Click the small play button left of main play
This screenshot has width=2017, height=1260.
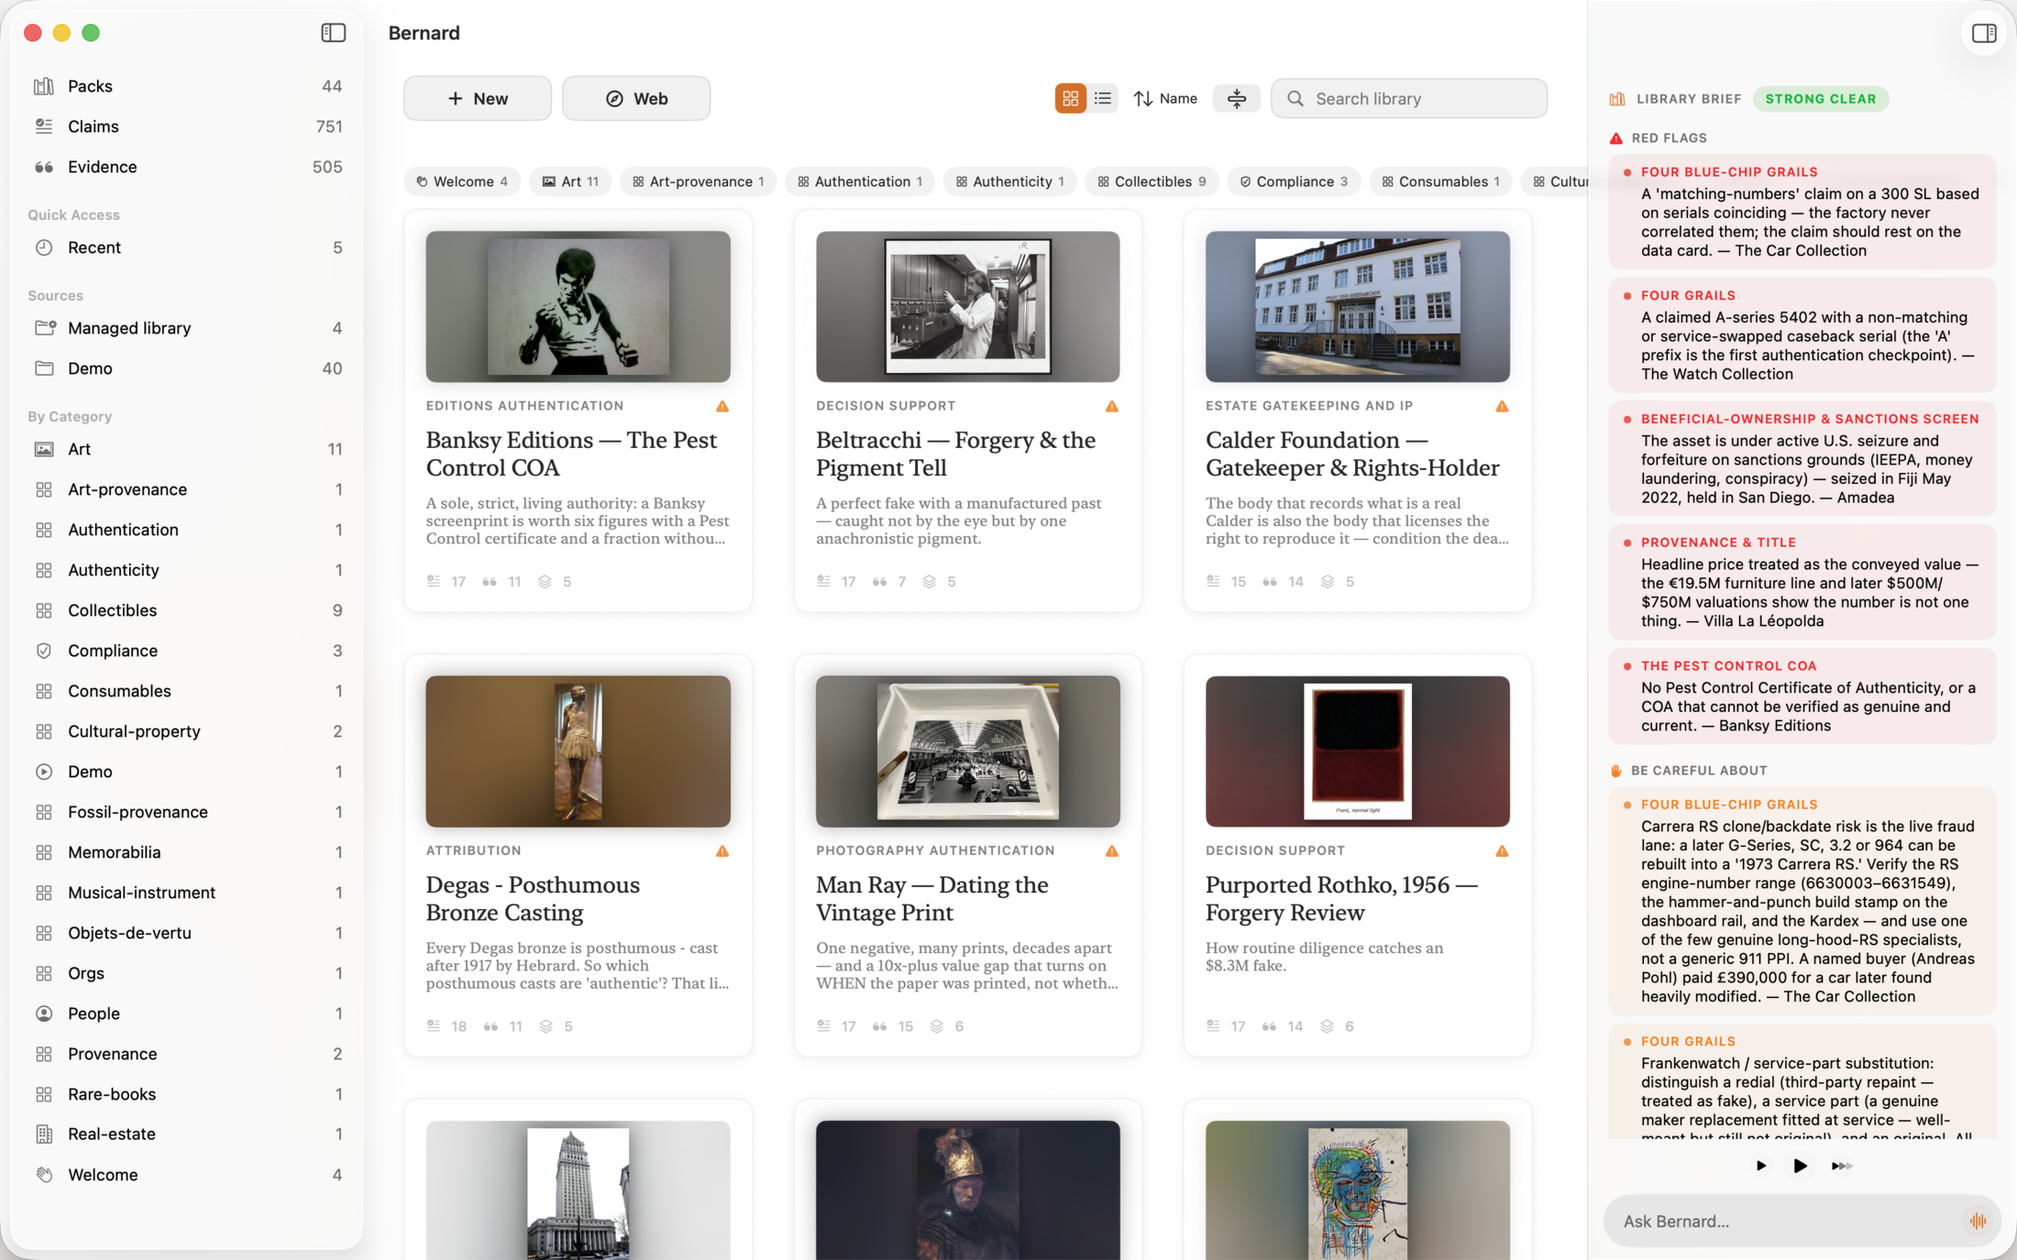[1760, 1166]
